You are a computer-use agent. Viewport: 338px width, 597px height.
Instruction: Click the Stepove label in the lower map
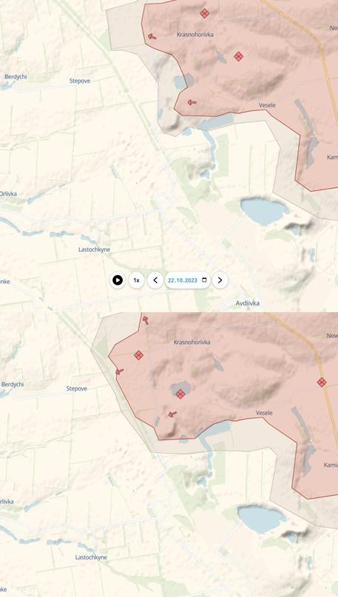click(x=77, y=388)
